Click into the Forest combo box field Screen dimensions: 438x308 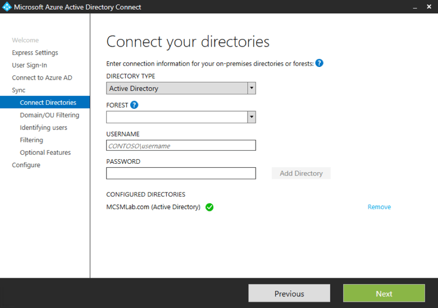coord(181,117)
